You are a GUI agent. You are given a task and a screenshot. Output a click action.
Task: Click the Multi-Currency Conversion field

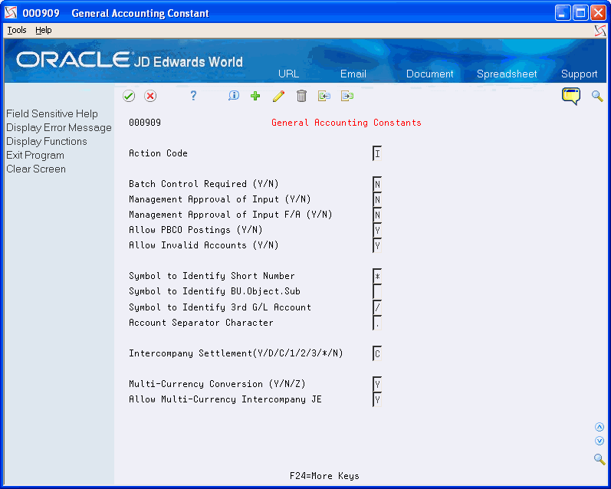tap(377, 384)
